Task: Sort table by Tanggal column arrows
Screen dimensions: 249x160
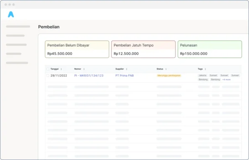Action: tap(61, 69)
